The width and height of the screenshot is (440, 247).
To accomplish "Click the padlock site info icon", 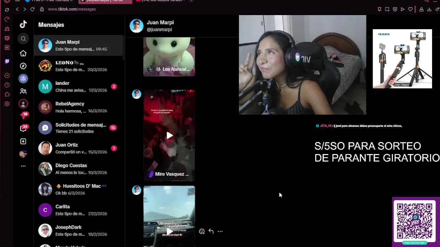I will (x=42, y=9).
